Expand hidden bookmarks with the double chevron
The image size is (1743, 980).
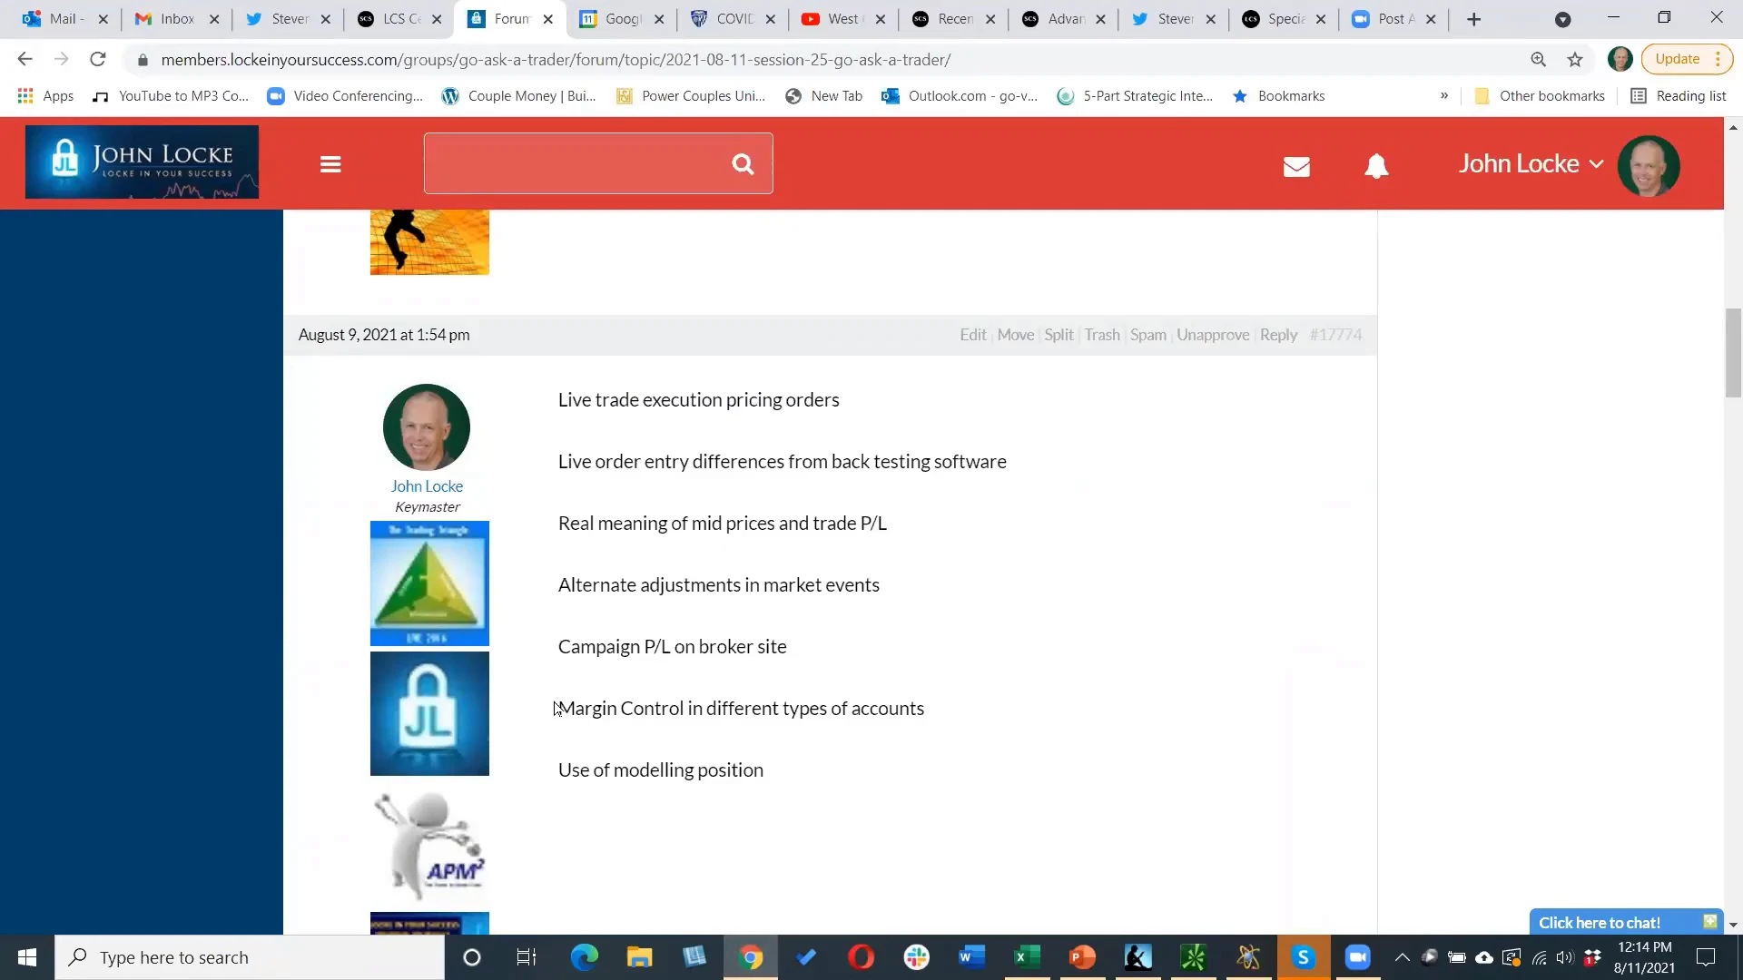[x=1444, y=96]
